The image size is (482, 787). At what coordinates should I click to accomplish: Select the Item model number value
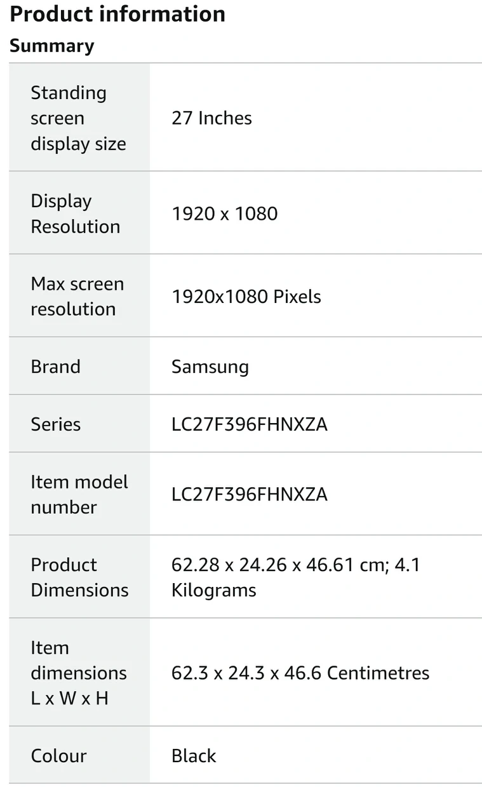[x=250, y=495]
